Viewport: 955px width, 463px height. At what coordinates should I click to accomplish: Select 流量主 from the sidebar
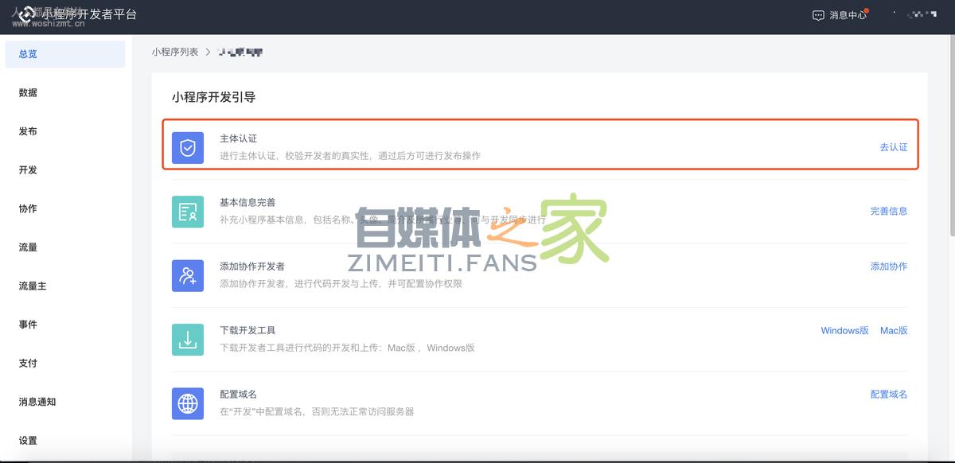(30, 286)
